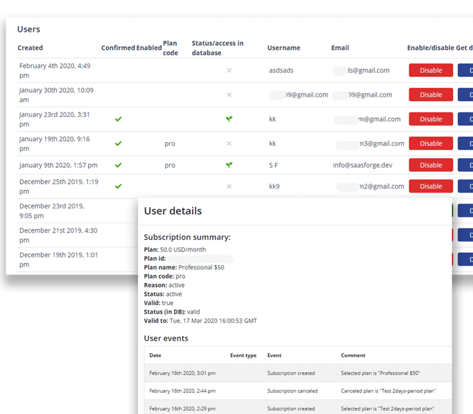The height and width of the screenshot is (414, 473).
Task: Click comment Selected plan is Professional $50
Action: click(x=380, y=373)
